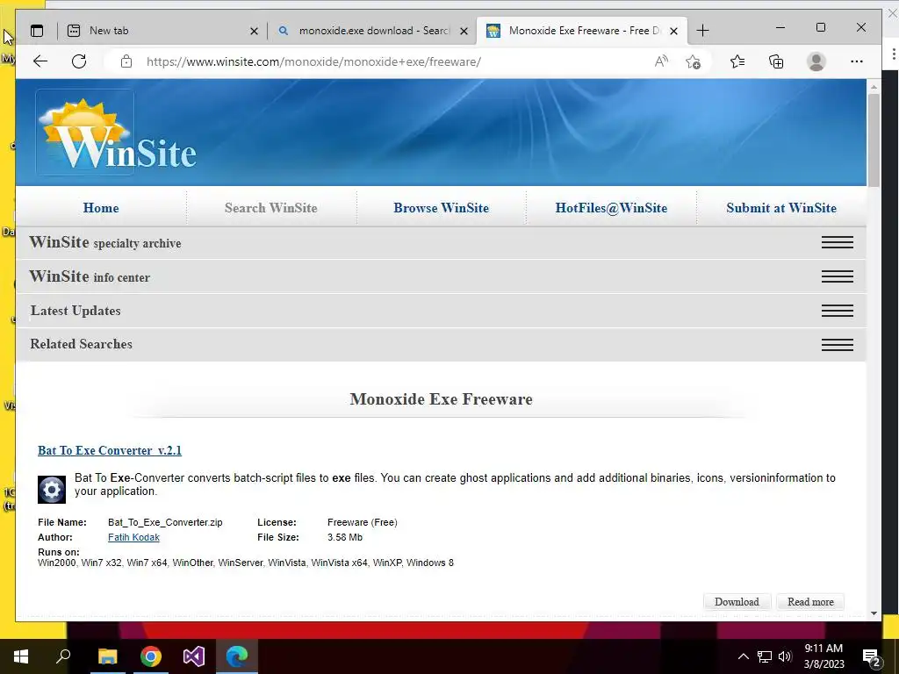Image resolution: width=899 pixels, height=674 pixels.
Task: Click the Bat To Exe Converter gear icon
Action: tap(52, 490)
